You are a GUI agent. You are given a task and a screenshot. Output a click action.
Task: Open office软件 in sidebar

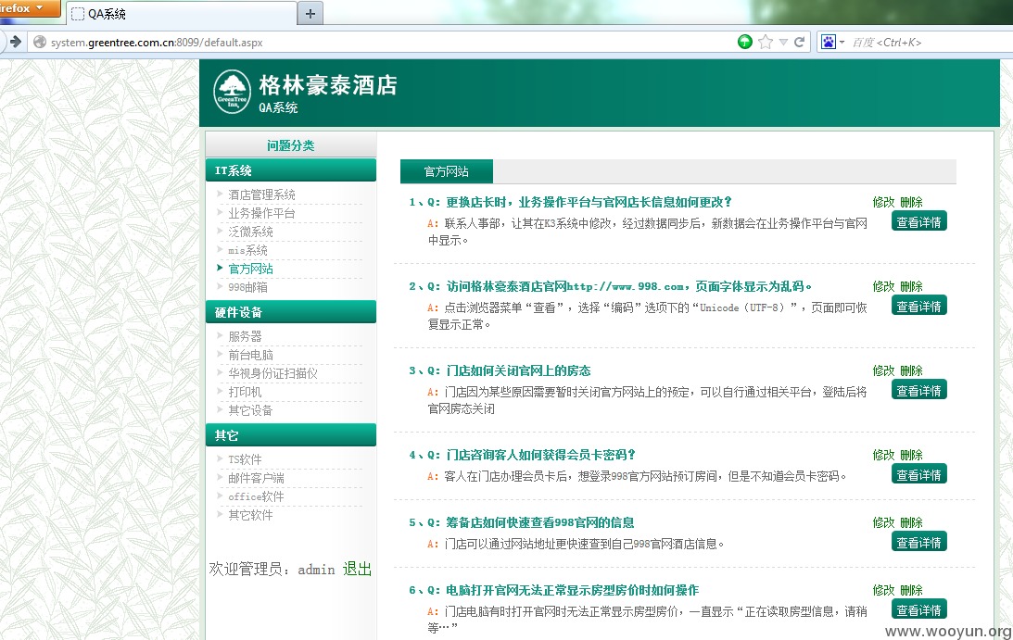[256, 496]
